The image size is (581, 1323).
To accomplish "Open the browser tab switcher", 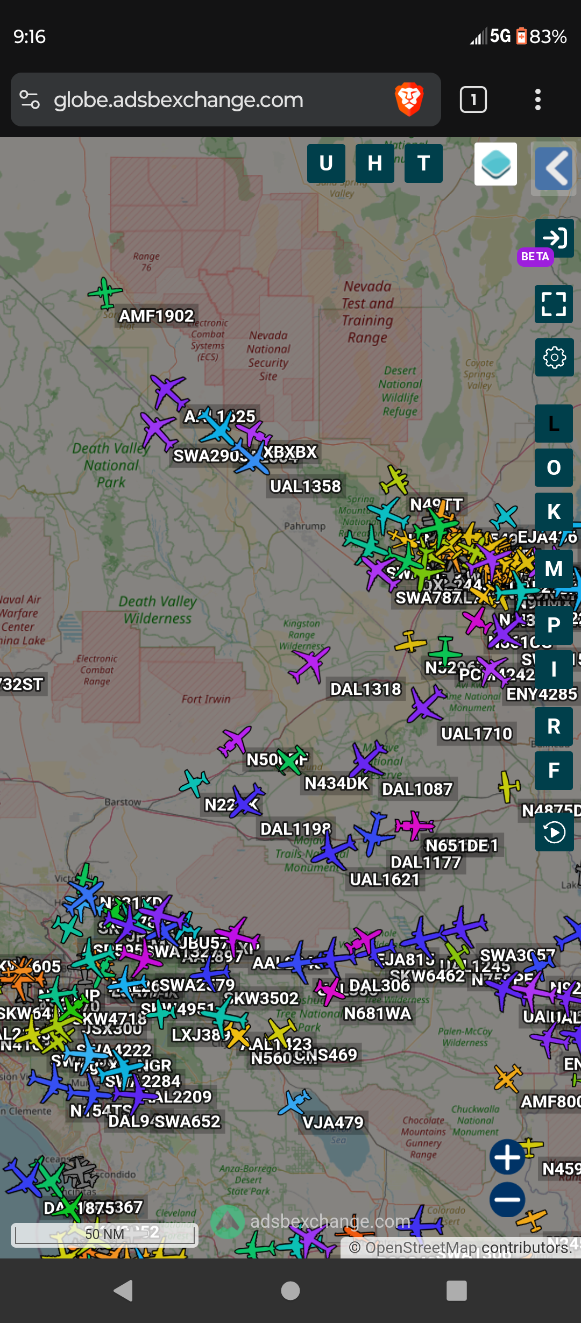I will coord(473,99).
